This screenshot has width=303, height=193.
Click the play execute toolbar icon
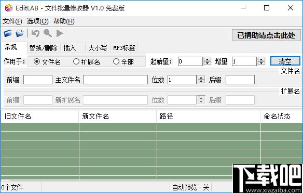(x=60, y=33)
